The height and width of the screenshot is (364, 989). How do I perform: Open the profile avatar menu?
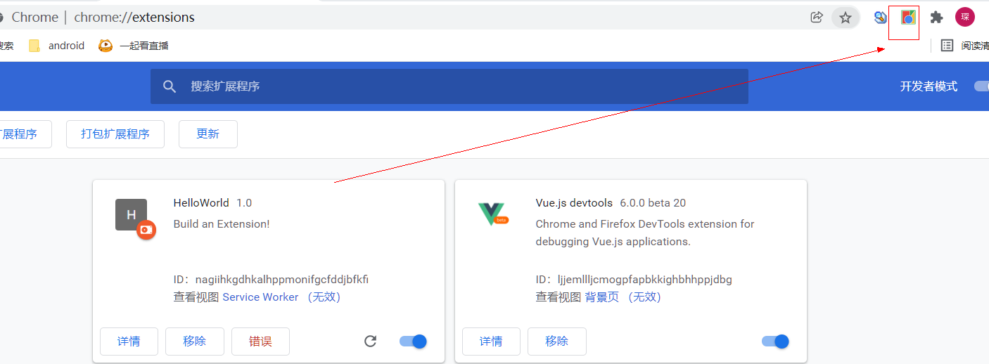[x=964, y=17]
